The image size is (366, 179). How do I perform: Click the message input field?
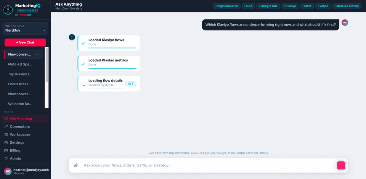pyautogui.click(x=208, y=166)
